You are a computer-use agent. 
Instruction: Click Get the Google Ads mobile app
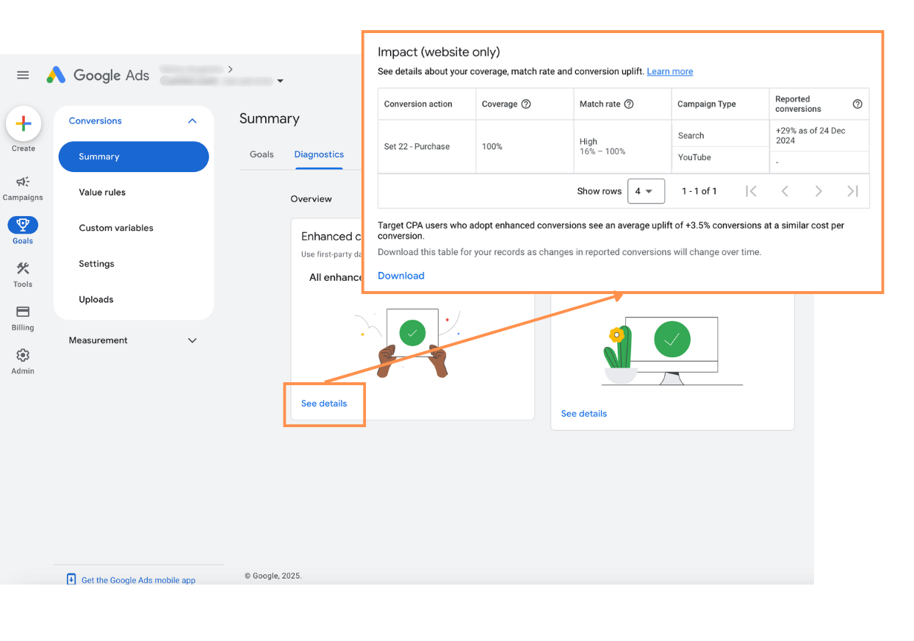point(138,580)
